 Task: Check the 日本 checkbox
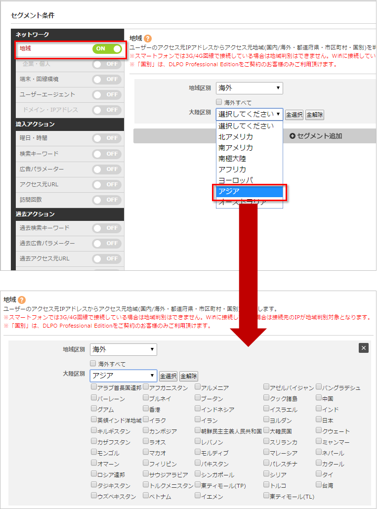tap(319, 419)
